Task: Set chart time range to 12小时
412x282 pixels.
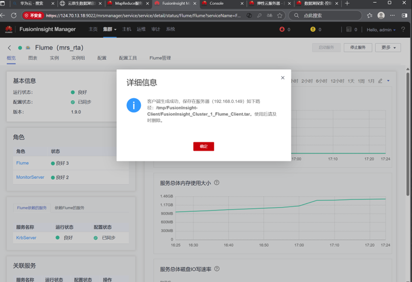Action: [337, 81]
